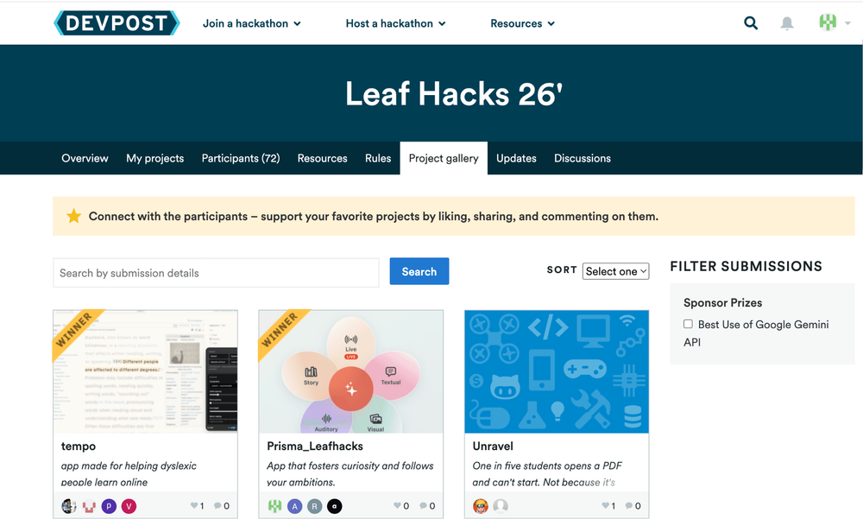This screenshot has width=863, height=519.
Task: Switch to the My projects tab
Action: pyautogui.click(x=155, y=158)
